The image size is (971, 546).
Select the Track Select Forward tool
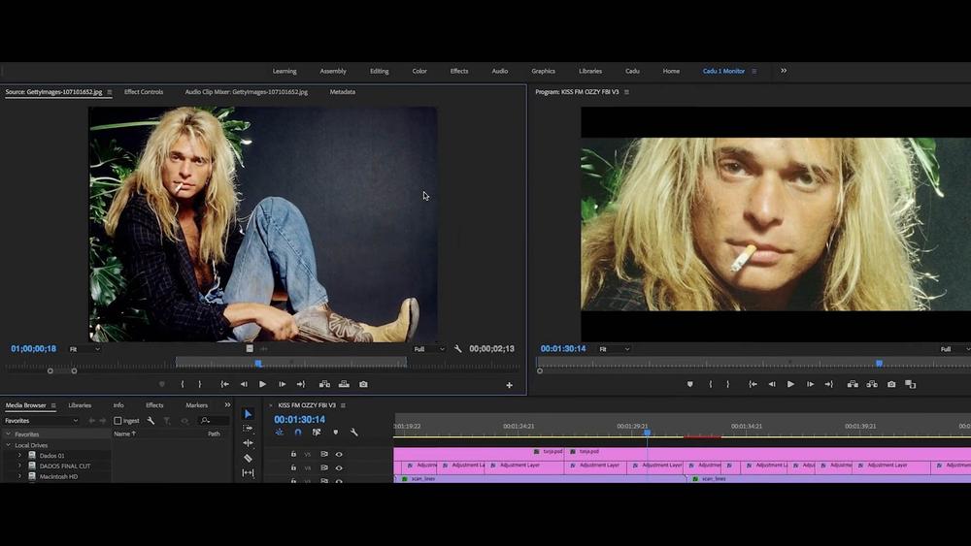pos(248,428)
